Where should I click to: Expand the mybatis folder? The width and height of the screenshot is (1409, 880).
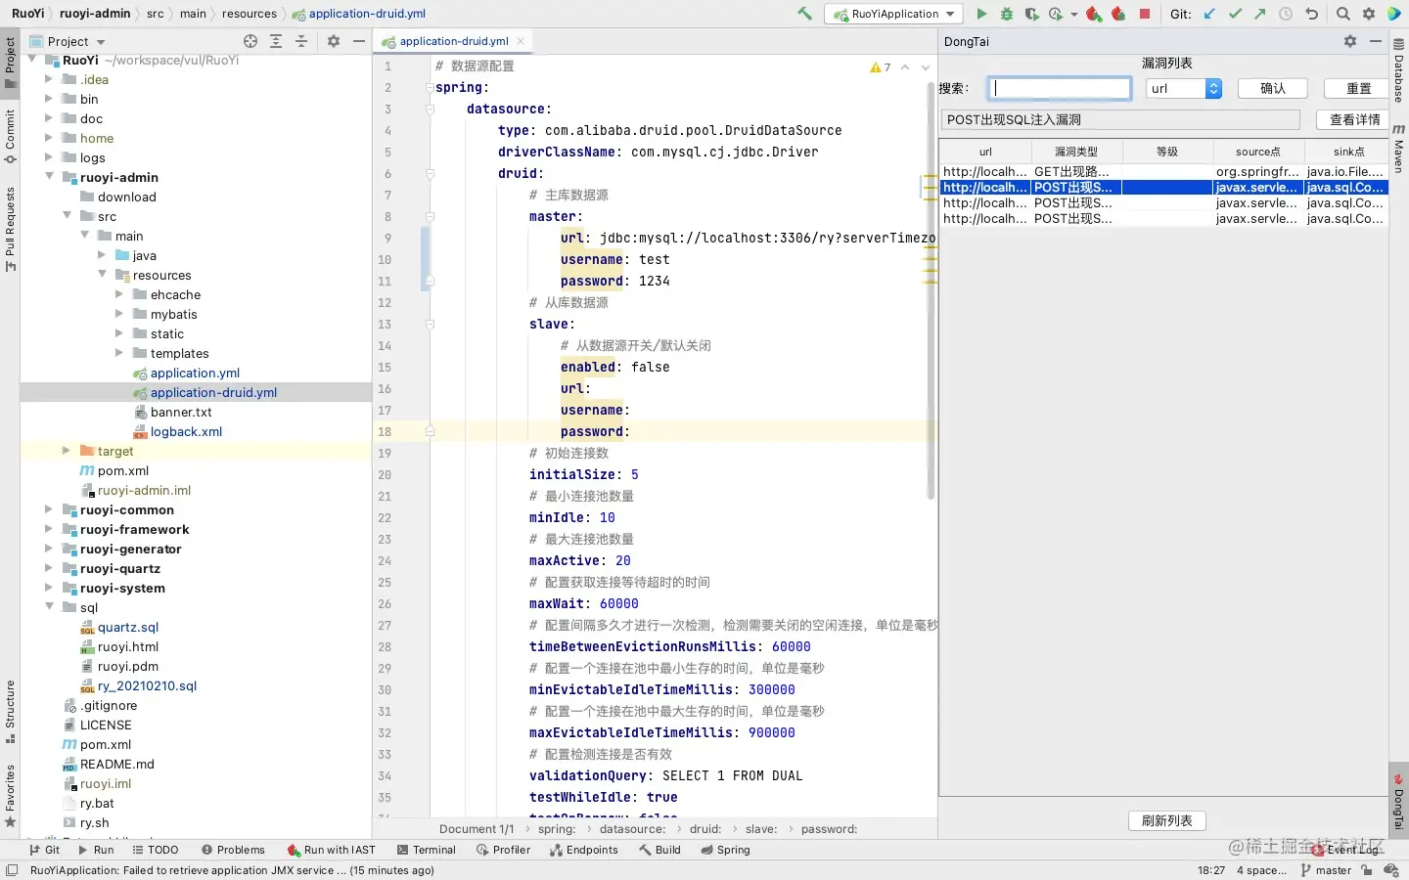[119, 314]
